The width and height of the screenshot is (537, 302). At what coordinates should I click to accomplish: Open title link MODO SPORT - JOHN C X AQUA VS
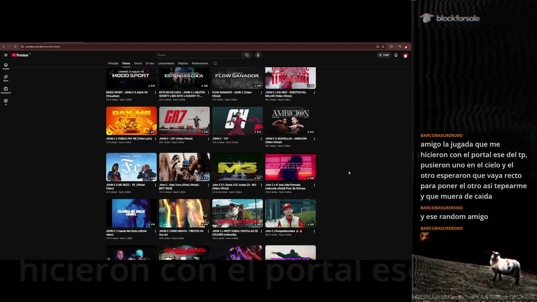pos(127,94)
